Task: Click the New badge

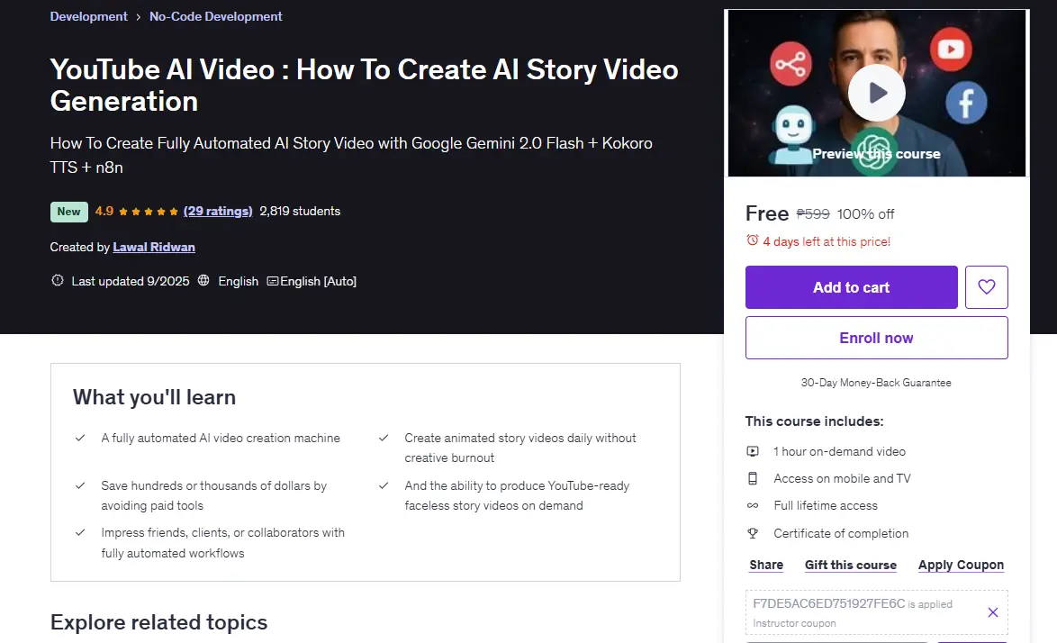Action: (x=68, y=212)
